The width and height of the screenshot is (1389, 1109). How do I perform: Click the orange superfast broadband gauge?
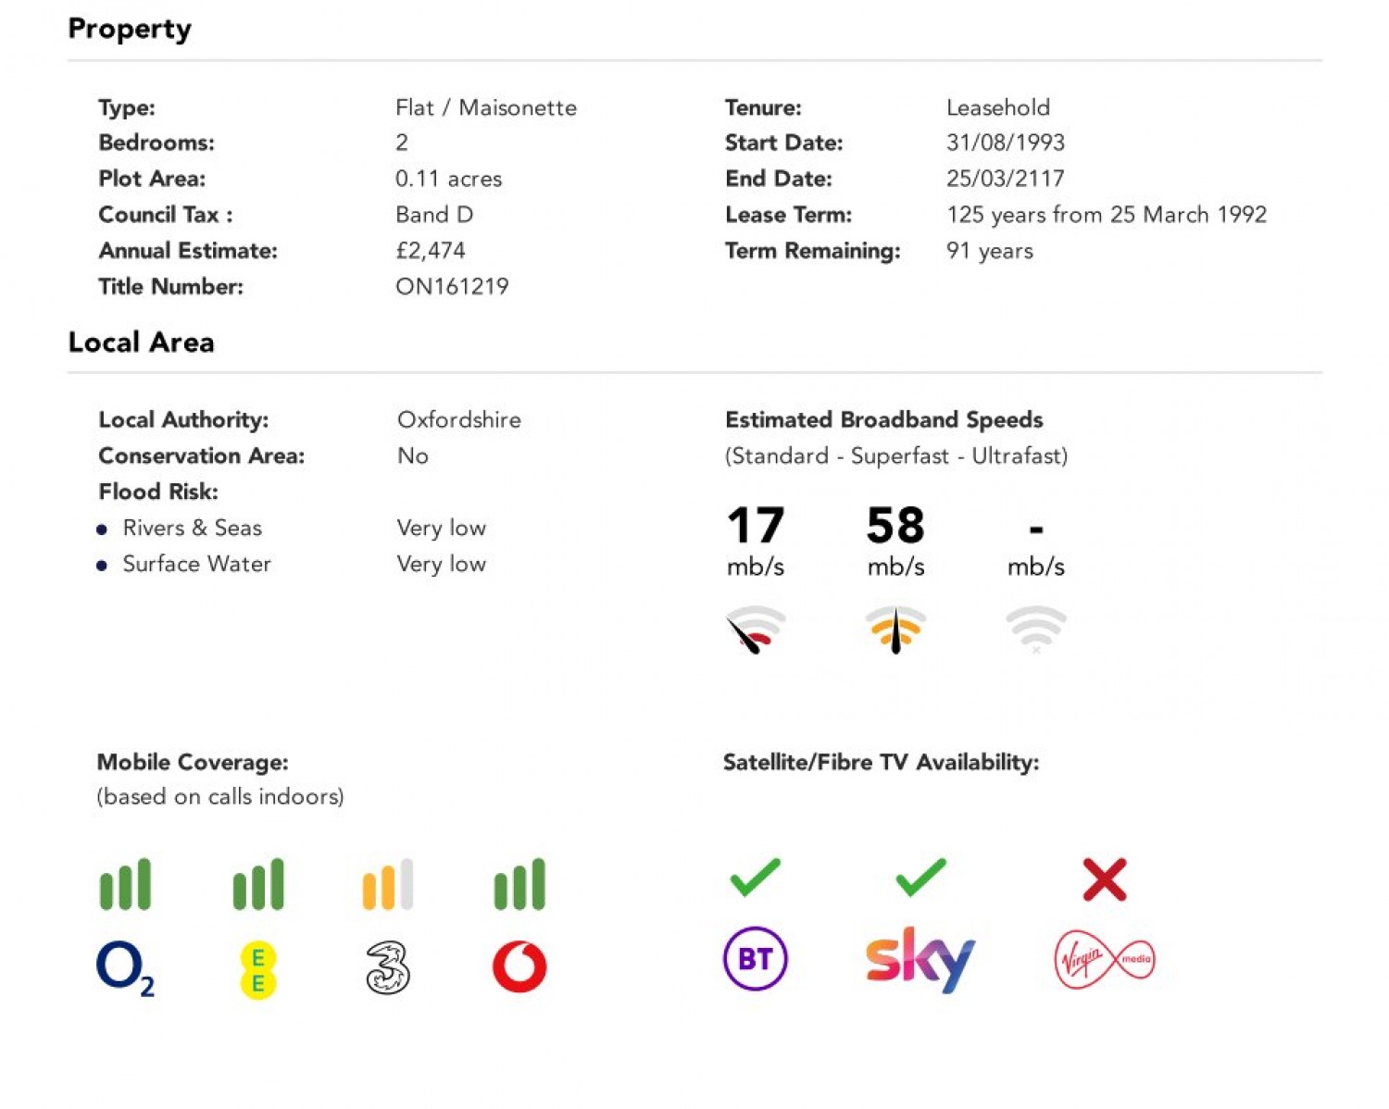(x=895, y=629)
